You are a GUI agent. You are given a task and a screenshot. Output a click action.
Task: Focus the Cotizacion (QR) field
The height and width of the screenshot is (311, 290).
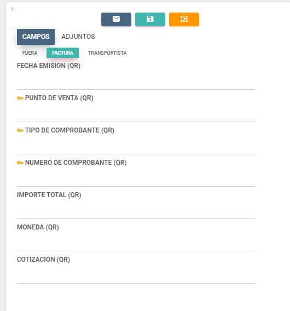[136, 274]
